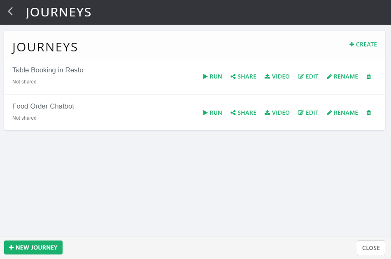Select the Table Booking in Resto title

click(48, 70)
